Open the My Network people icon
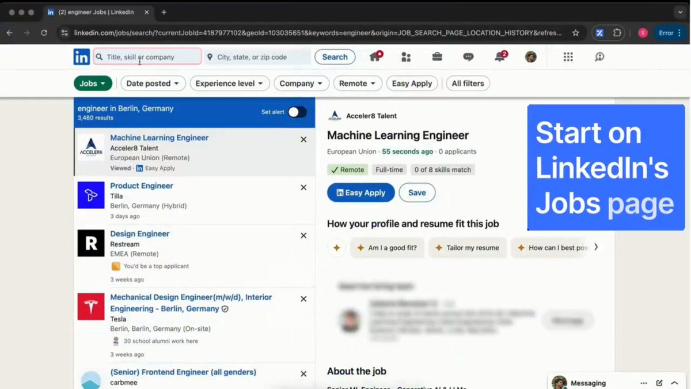691x389 pixels. 406,57
